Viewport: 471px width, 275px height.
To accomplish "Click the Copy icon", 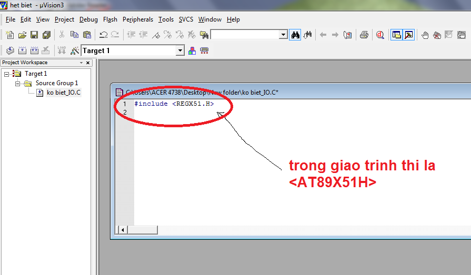I will [74, 35].
